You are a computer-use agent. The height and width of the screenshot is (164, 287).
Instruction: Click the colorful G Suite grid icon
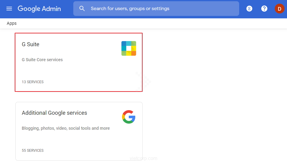(128, 48)
